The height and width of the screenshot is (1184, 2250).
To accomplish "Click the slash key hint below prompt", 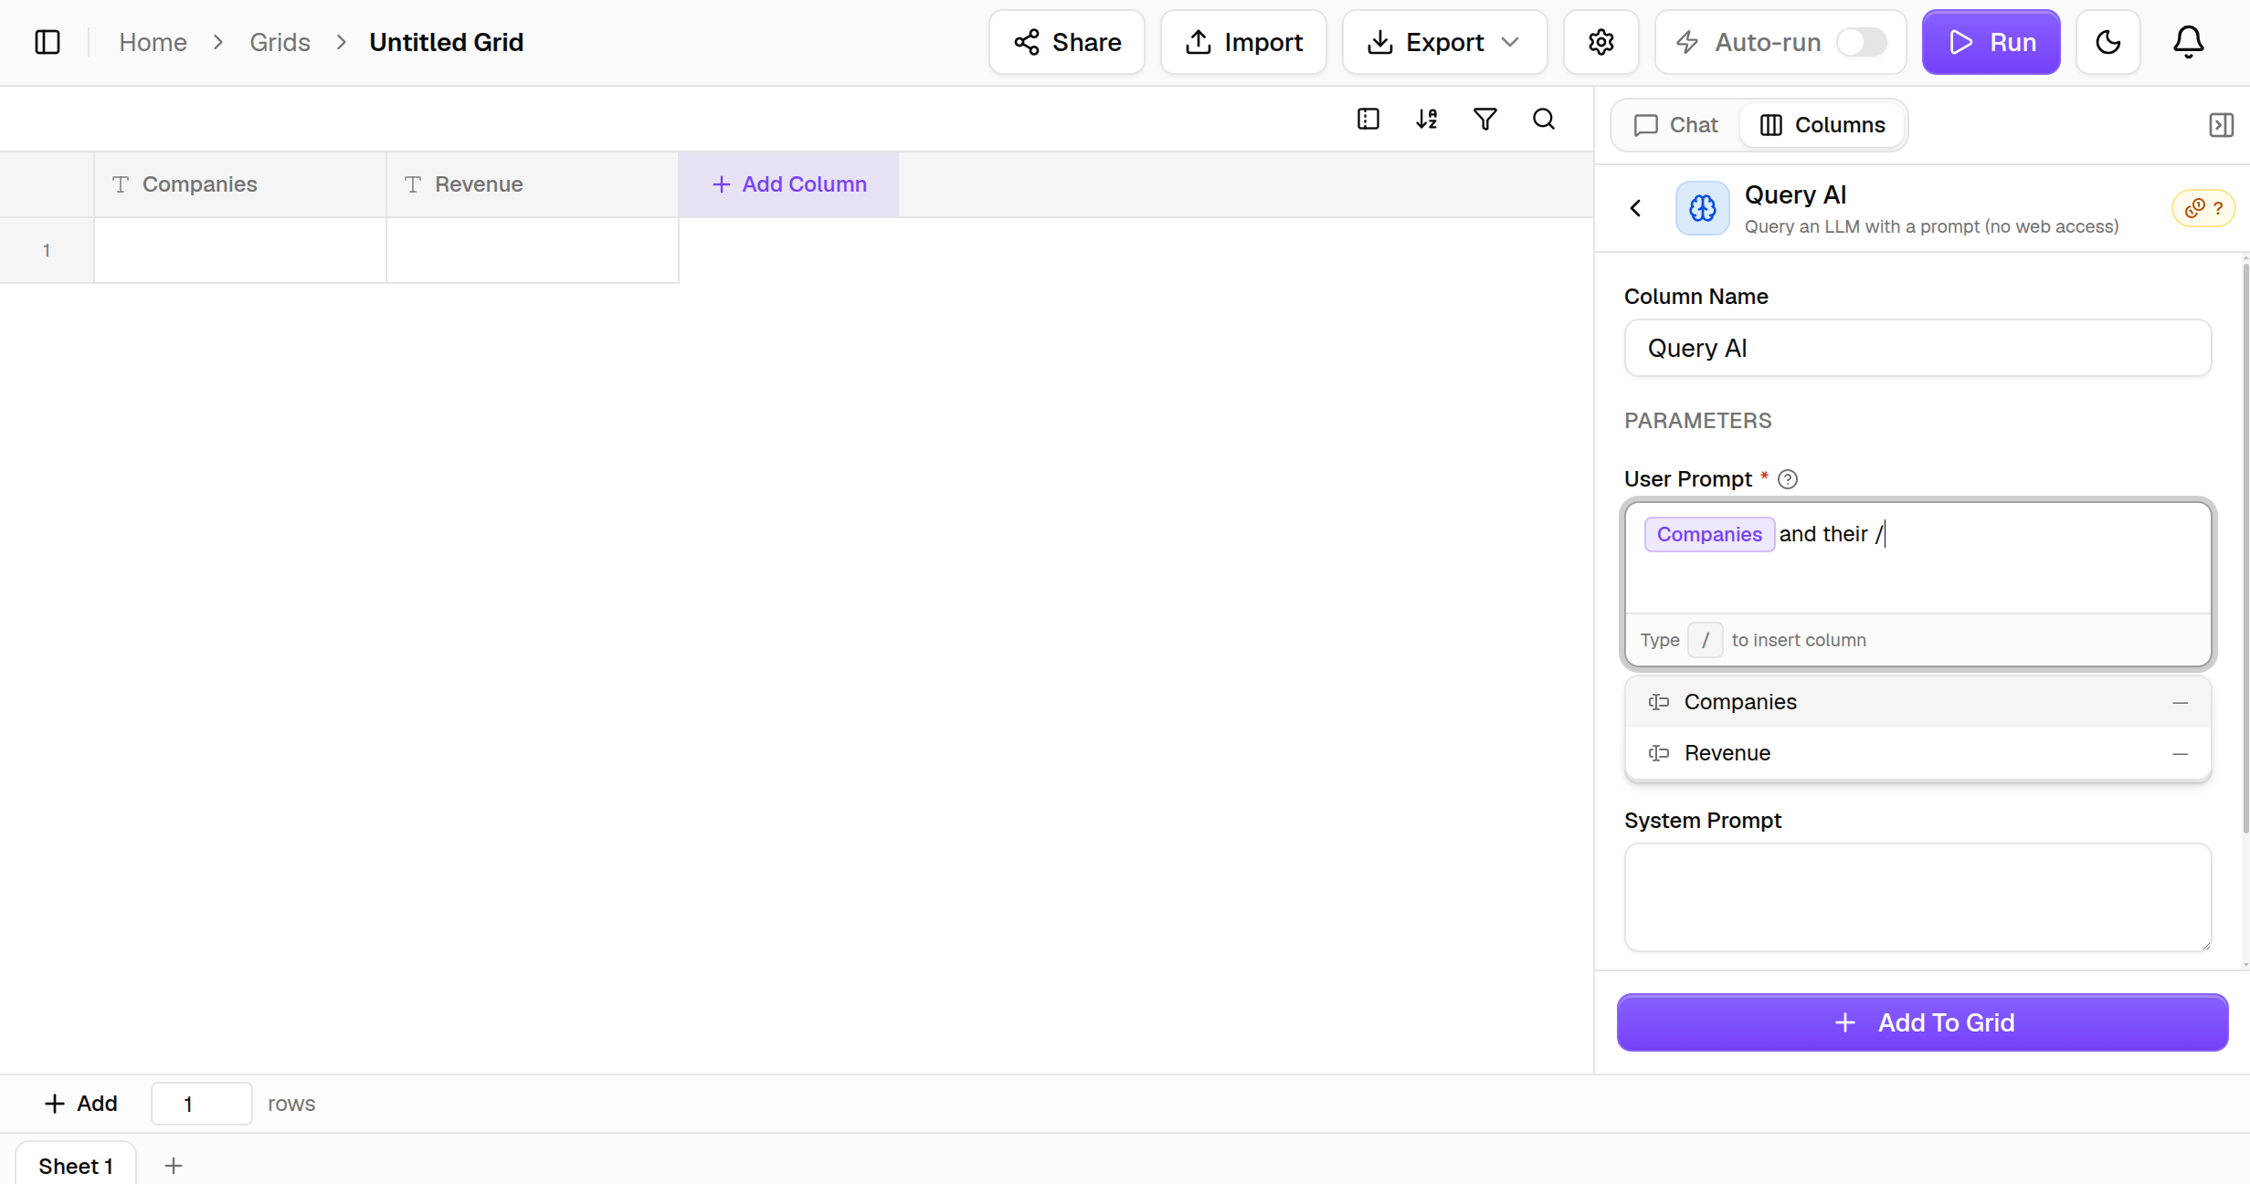I will click(x=1705, y=640).
